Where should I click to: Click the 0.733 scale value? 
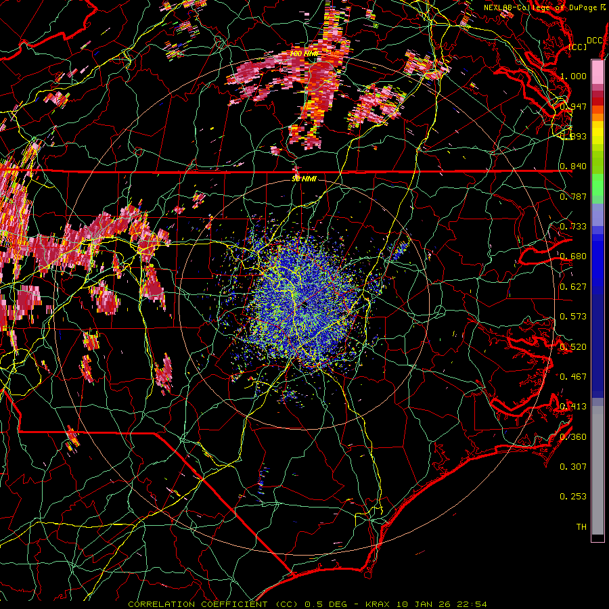click(x=573, y=227)
